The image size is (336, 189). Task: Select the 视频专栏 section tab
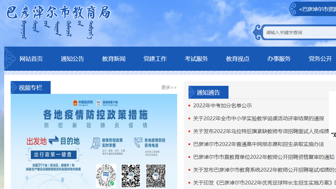[x=31, y=87]
